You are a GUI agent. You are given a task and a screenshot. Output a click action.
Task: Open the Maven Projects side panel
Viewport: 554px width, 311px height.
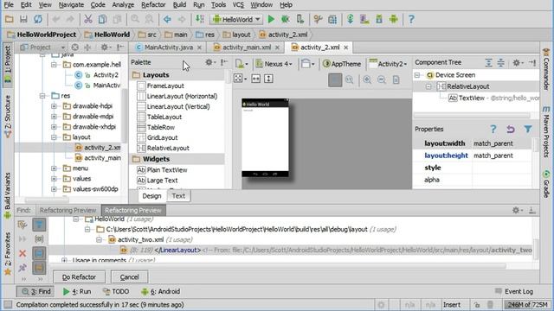click(x=546, y=132)
